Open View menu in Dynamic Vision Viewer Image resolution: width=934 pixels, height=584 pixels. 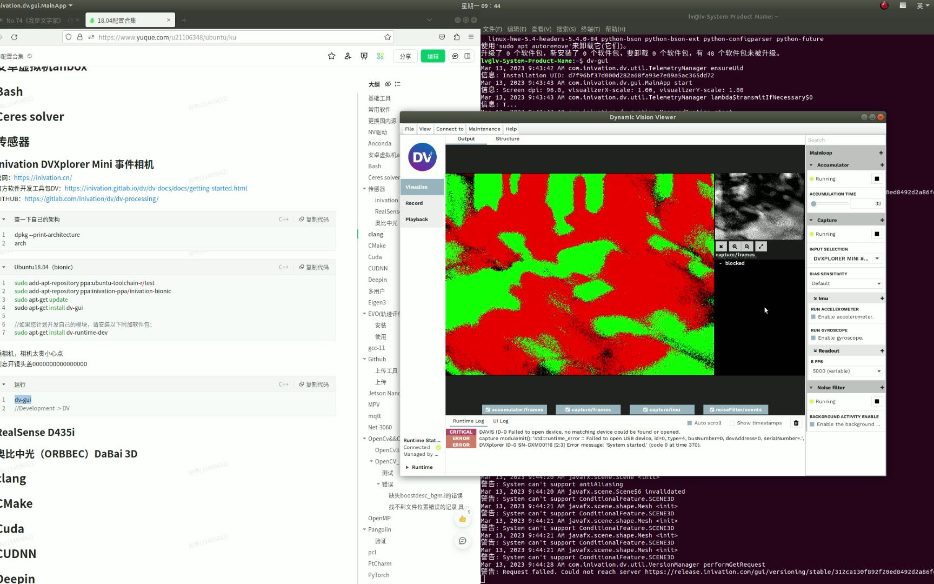point(425,129)
